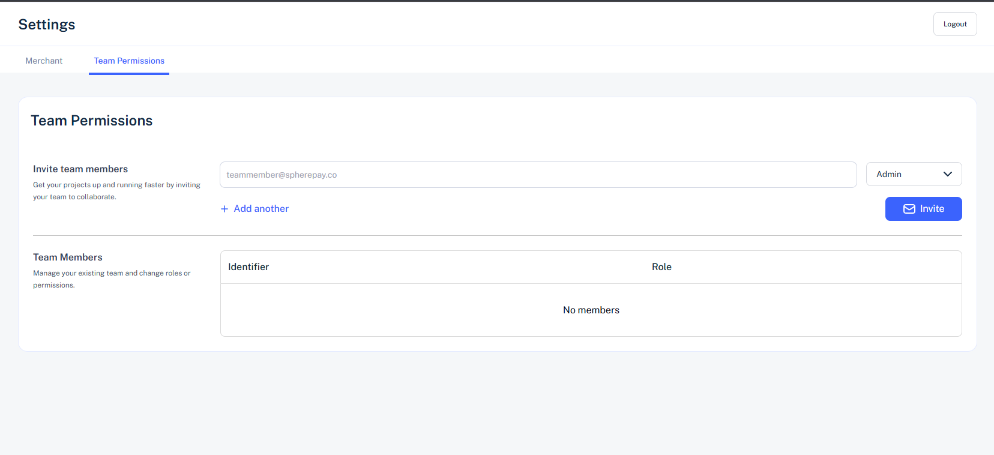Click the chevron arrow in role selector
994x455 pixels.
(x=948, y=174)
